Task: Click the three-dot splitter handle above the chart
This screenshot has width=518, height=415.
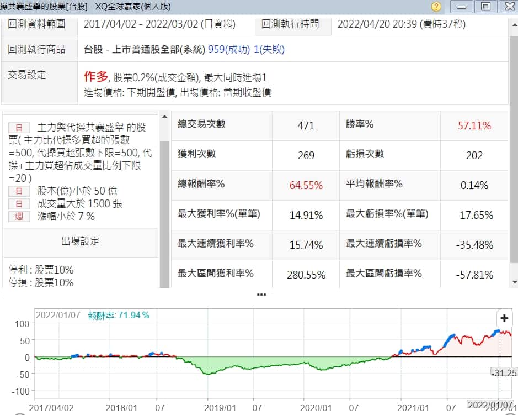Action: pyautogui.click(x=261, y=295)
